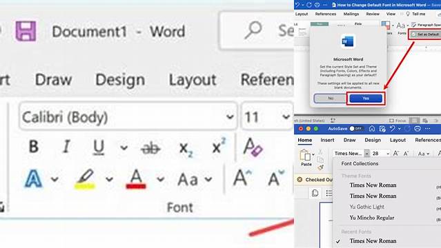441x248 pixels.
Task: Click the purple Save floppy disk icon
Action: tap(26, 31)
